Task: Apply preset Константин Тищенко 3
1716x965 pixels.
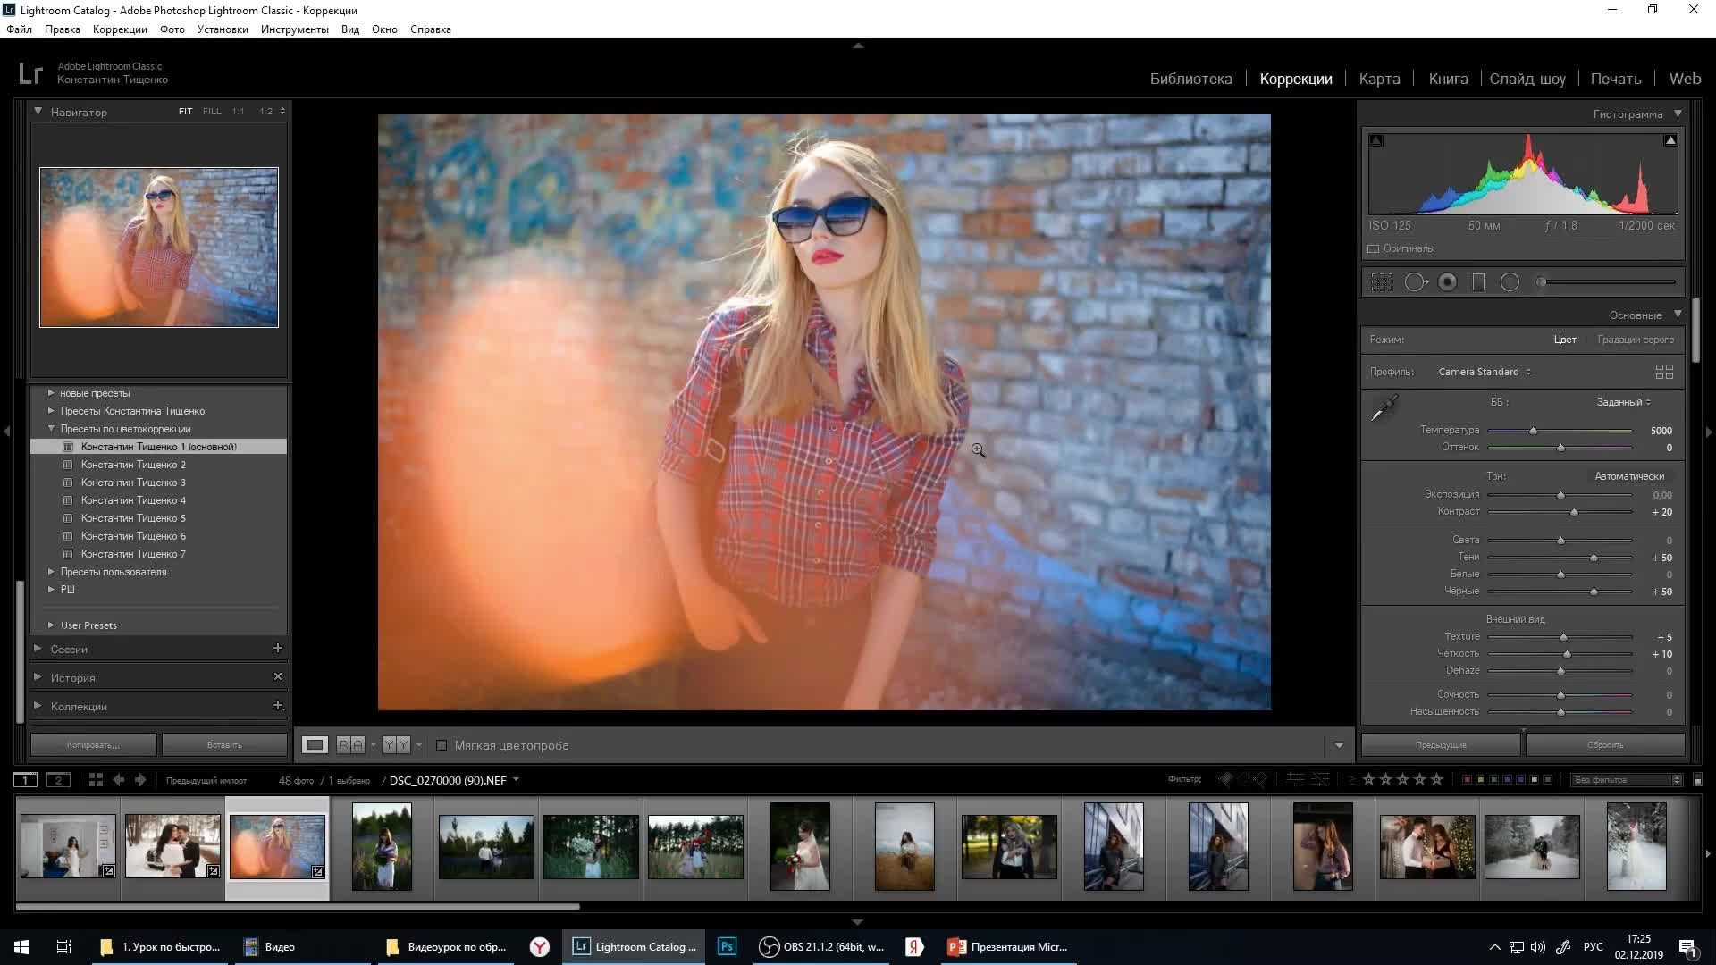Action: click(133, 482)
